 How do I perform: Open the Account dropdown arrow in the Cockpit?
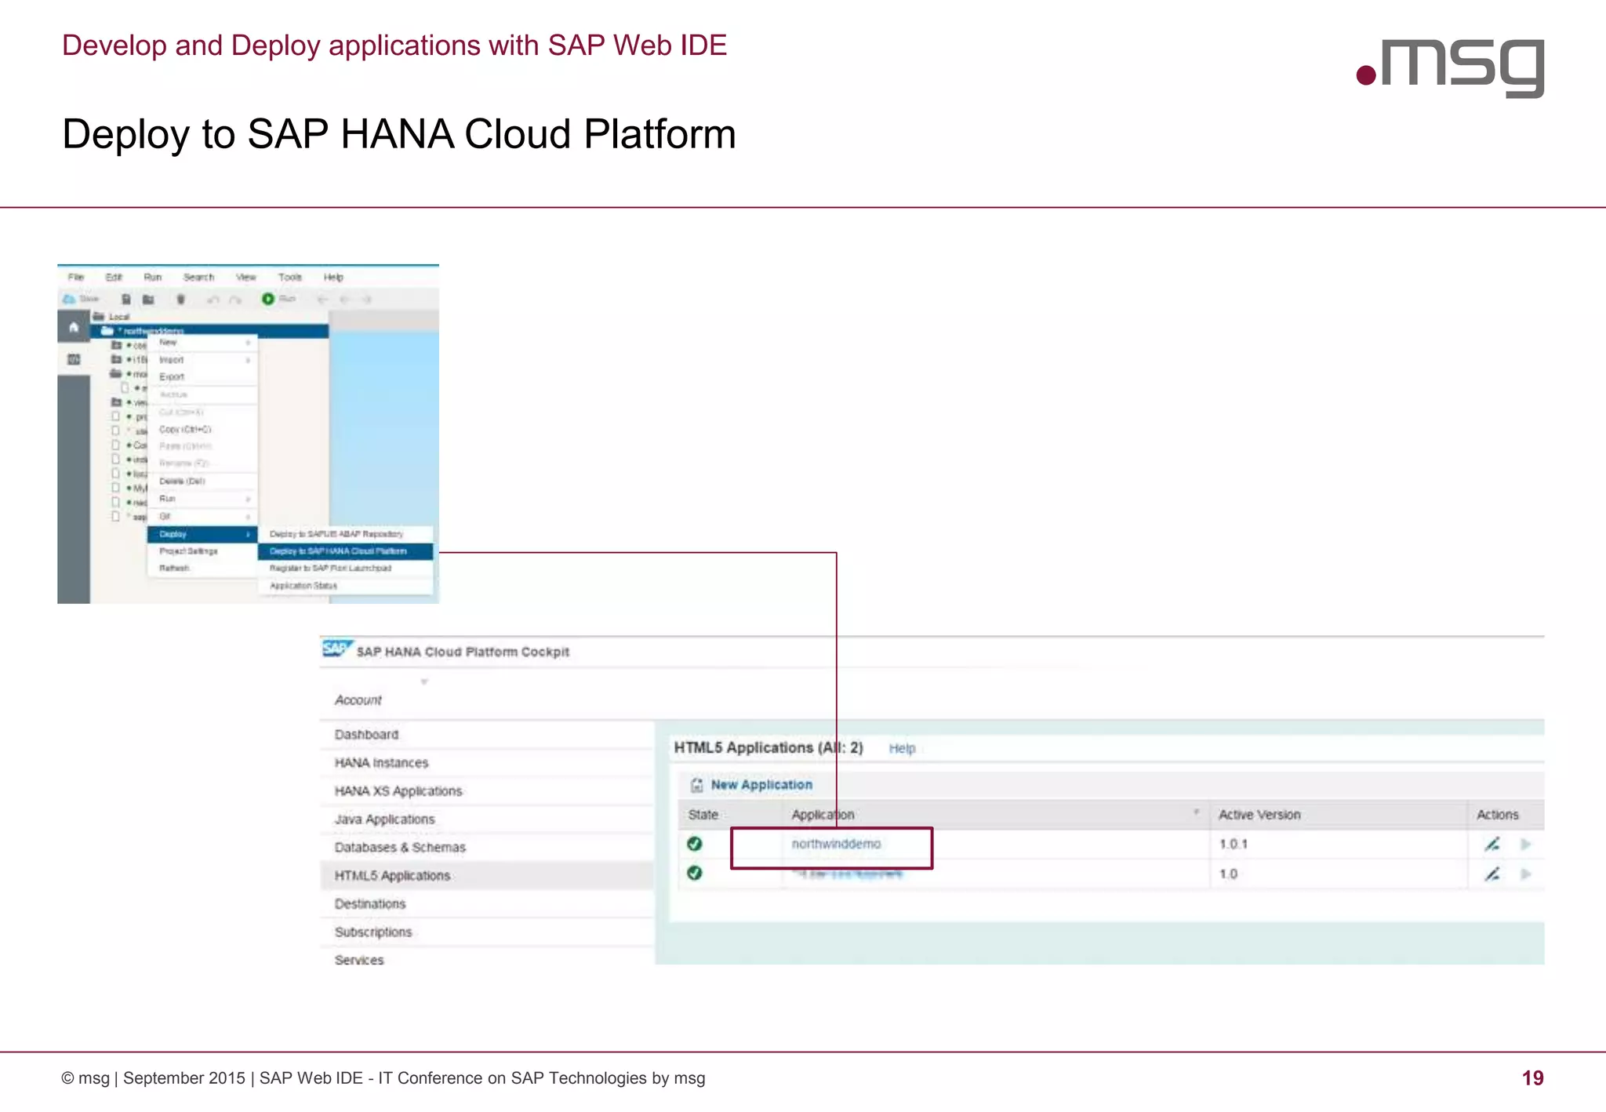[x=424, y=681]
